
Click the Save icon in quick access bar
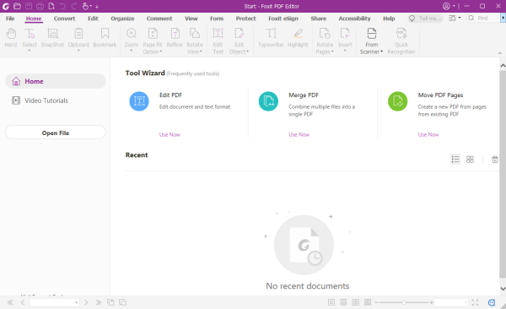pos(29,6)
